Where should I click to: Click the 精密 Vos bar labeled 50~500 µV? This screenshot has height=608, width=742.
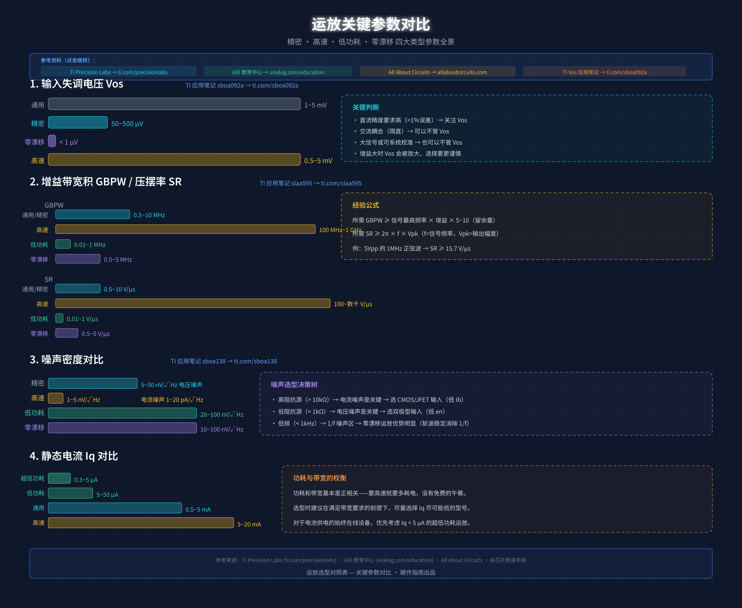[78, 122]
